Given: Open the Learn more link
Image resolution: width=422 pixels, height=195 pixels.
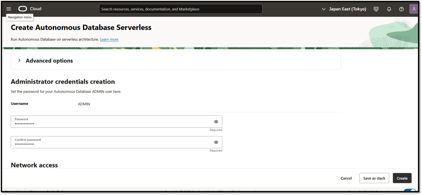Looking at the screenshot, I should tap(109, 40).
